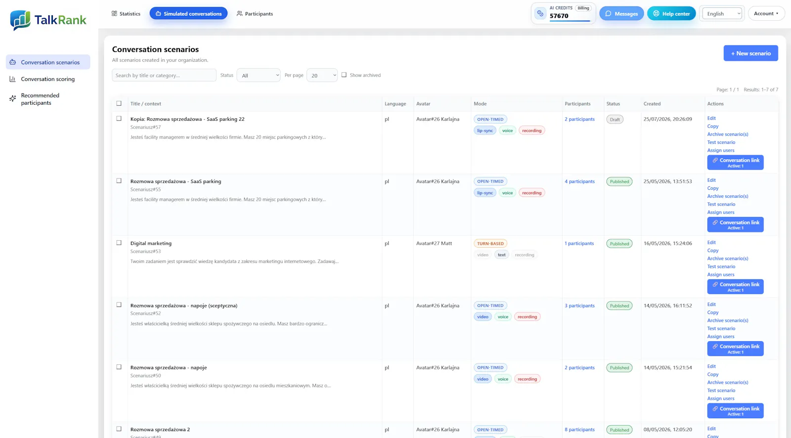
Task: Click the Statistics grid icon
Action: click(x=114, y=14)
